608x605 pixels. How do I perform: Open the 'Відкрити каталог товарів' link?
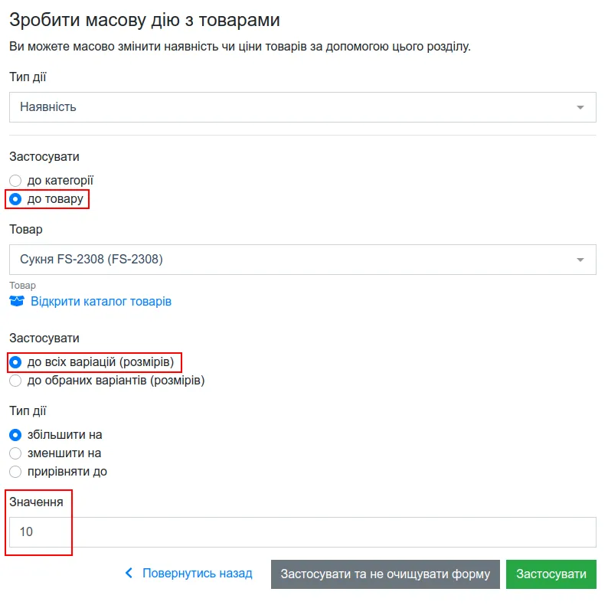pos(101,301)
